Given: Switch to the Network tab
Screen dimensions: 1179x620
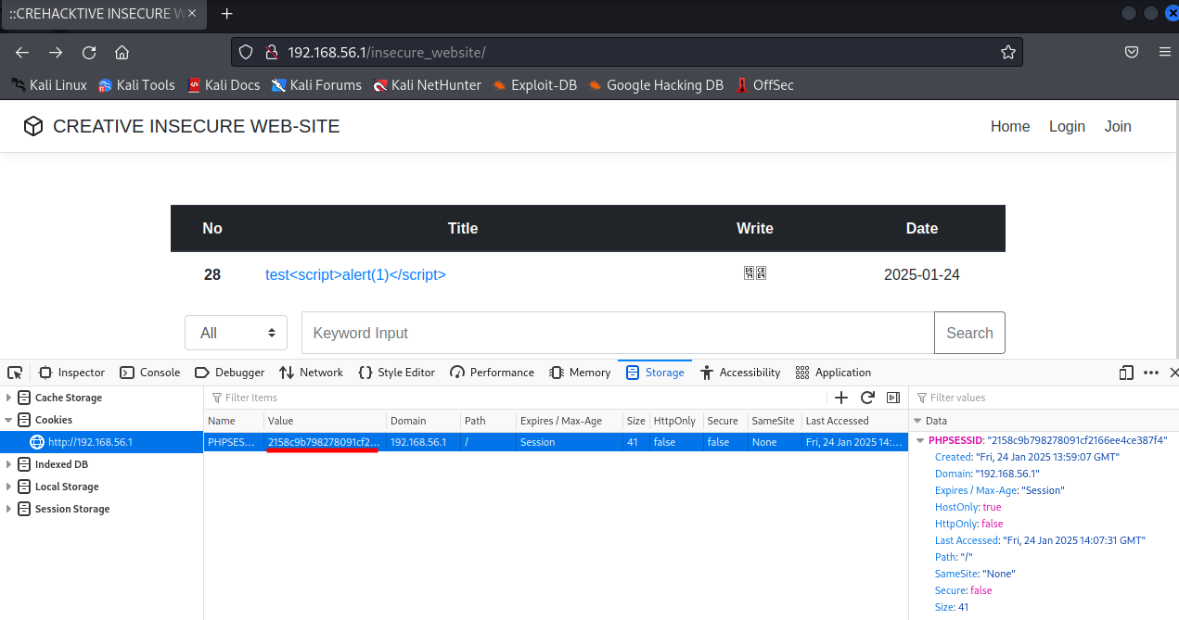Looking at the screenshot, I should [311, 373].
